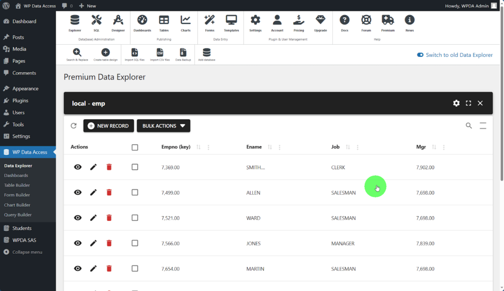View the JONES record with eye icon
The width and height of the screenshot is (504, 291).
[x=78, y=243]
